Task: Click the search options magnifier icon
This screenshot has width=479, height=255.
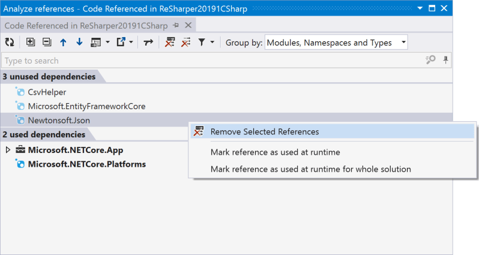Action: tap(431, 59)
